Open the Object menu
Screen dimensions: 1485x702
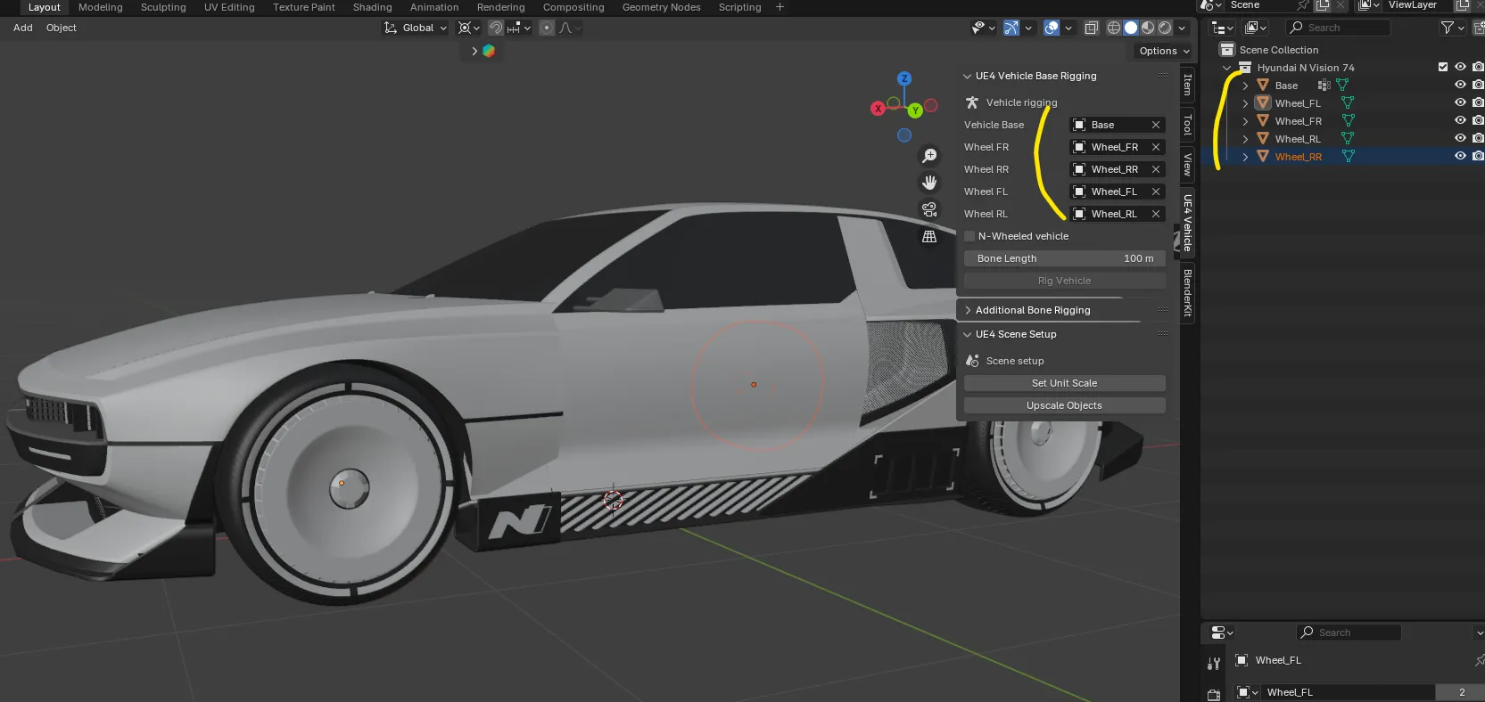62,28
